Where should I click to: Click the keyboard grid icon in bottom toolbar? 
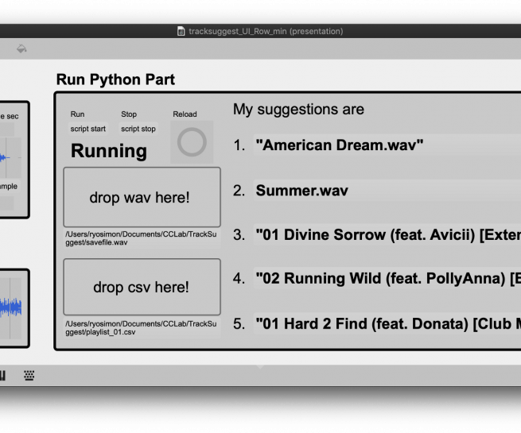tap(29, 375)
